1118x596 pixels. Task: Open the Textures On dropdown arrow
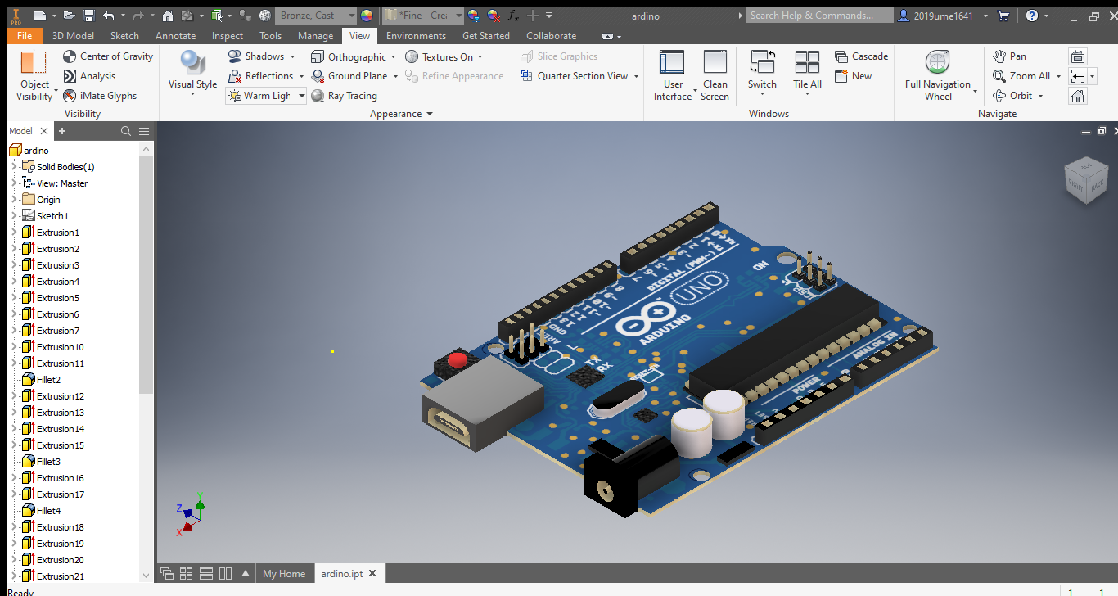click(x=480, y=56)
